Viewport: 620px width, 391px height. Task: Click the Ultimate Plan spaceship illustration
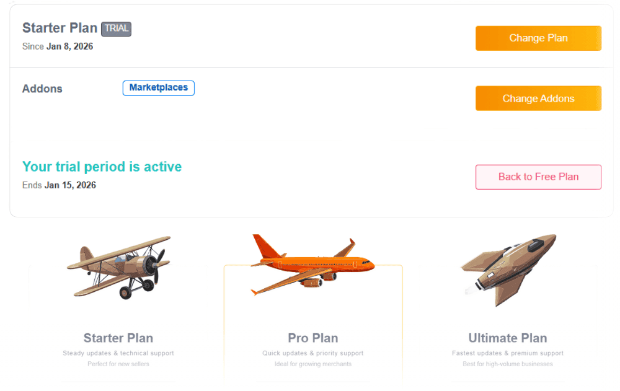pos(507,268)
